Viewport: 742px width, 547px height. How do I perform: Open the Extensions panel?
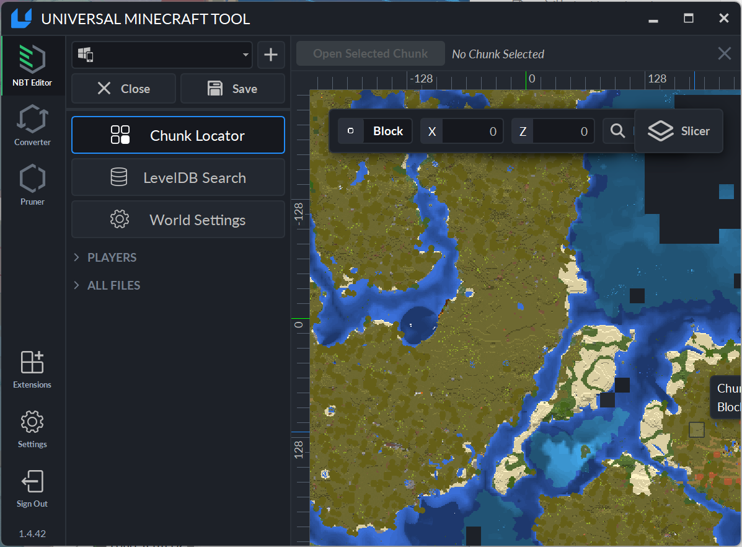click(32, 370)
